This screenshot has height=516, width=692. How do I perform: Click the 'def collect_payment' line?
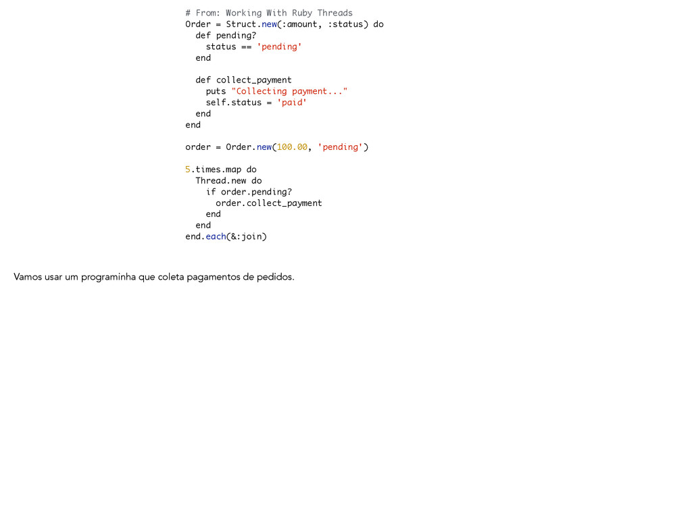tap(243, 80)
